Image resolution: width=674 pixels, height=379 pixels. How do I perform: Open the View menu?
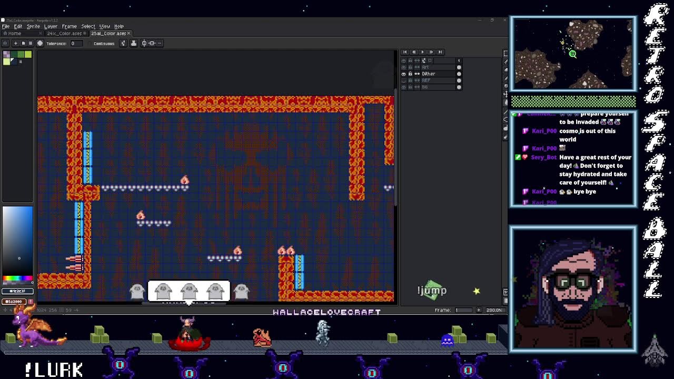(105, 26)
